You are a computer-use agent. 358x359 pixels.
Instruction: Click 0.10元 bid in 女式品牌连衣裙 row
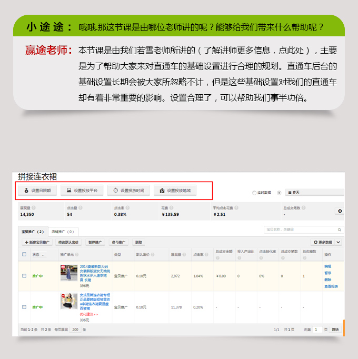click(x=141, y=307)
